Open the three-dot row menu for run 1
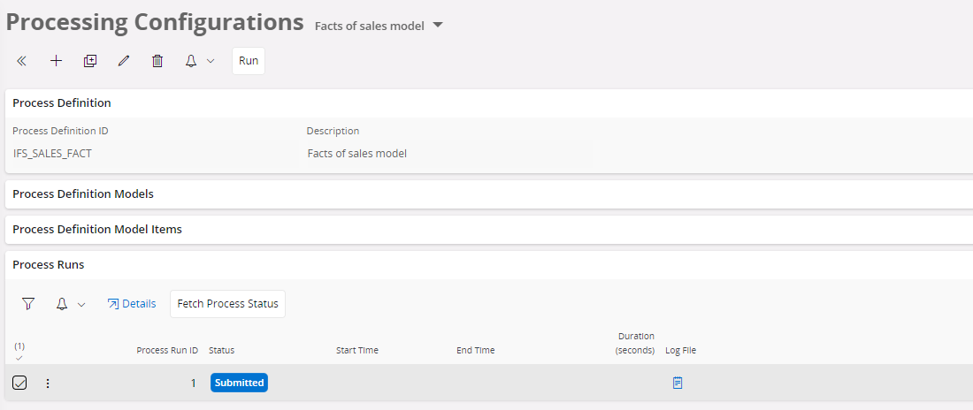This screenshot has width=973, height=410. (x=48, y=383)
